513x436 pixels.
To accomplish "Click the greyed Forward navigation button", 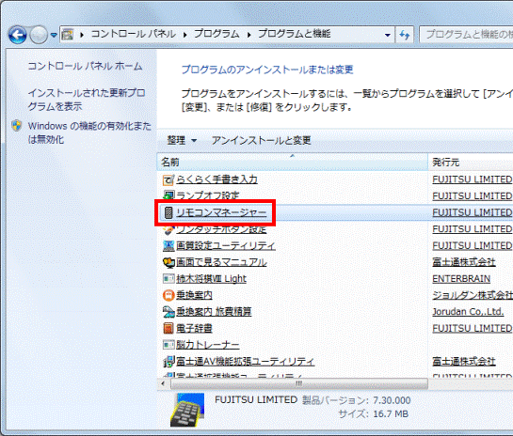I will [x=39, y=35].
